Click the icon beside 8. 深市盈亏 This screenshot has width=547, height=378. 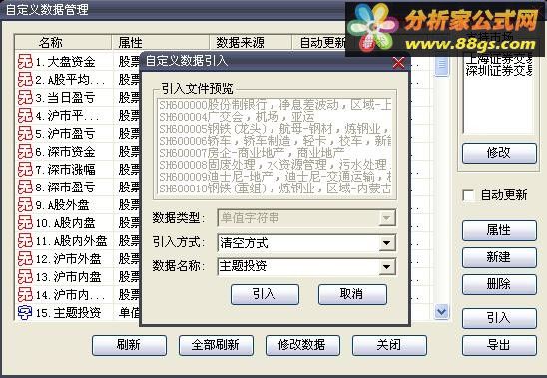[25, 188]
